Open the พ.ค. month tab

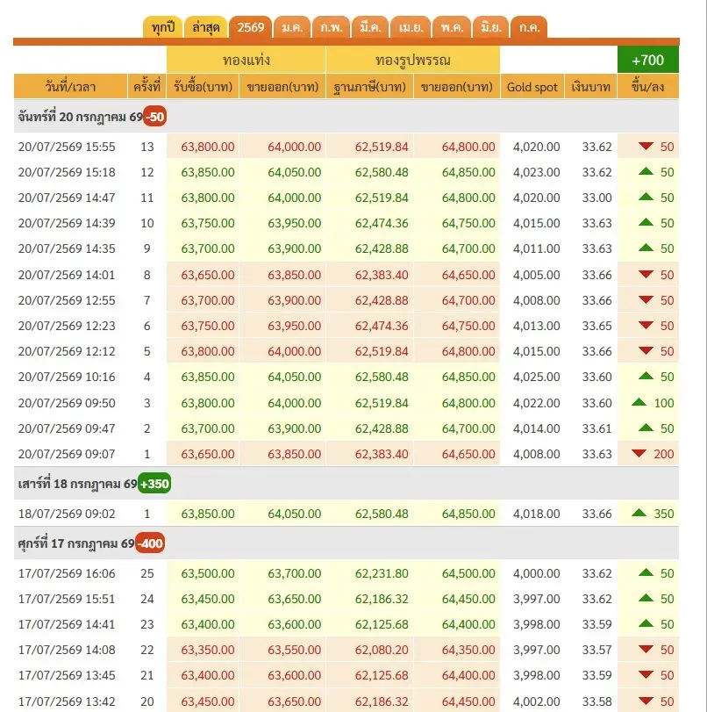452,27
